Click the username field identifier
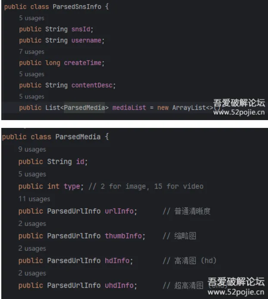This screenshot has width=268, height=299. 86,41
